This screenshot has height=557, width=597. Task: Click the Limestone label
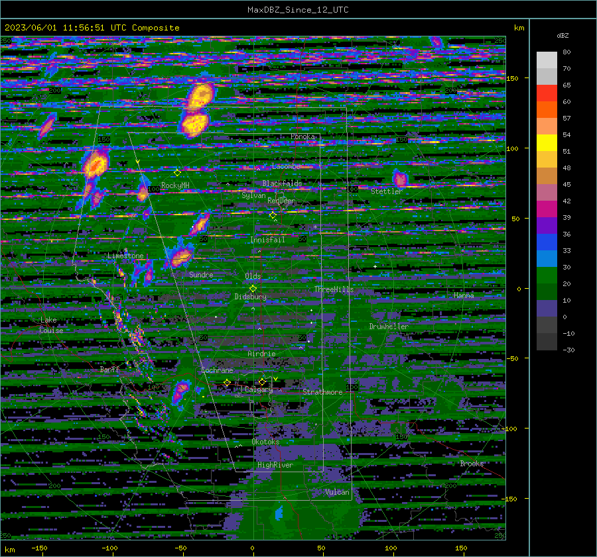[x=125, y=256]
